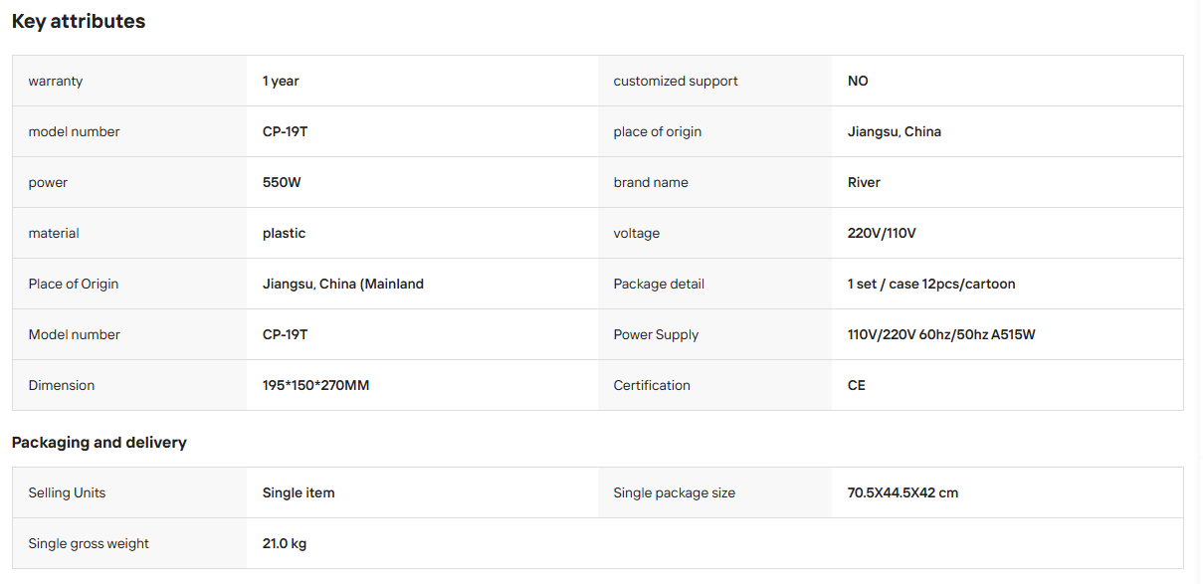Select the customized support NO value
Image resolution: width=1203 pixels, height=584 pixels.
coord(858,81)
